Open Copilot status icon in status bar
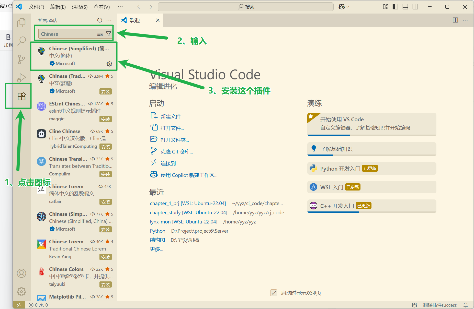 pyautogui.click(x=414, y=305)
